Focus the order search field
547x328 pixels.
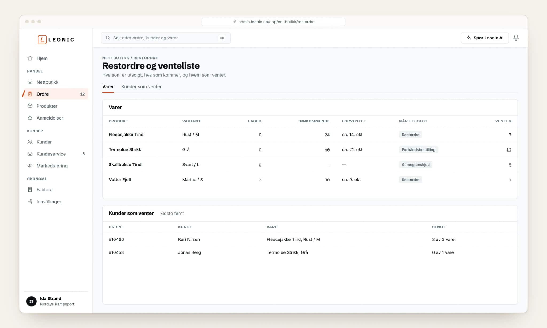click(x=166, y=38)
